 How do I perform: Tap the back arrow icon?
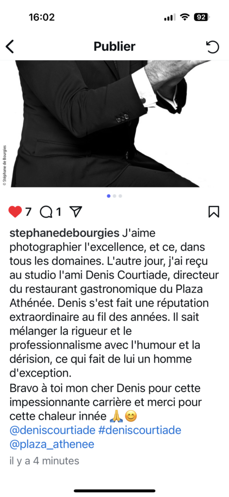coord(10,47)
